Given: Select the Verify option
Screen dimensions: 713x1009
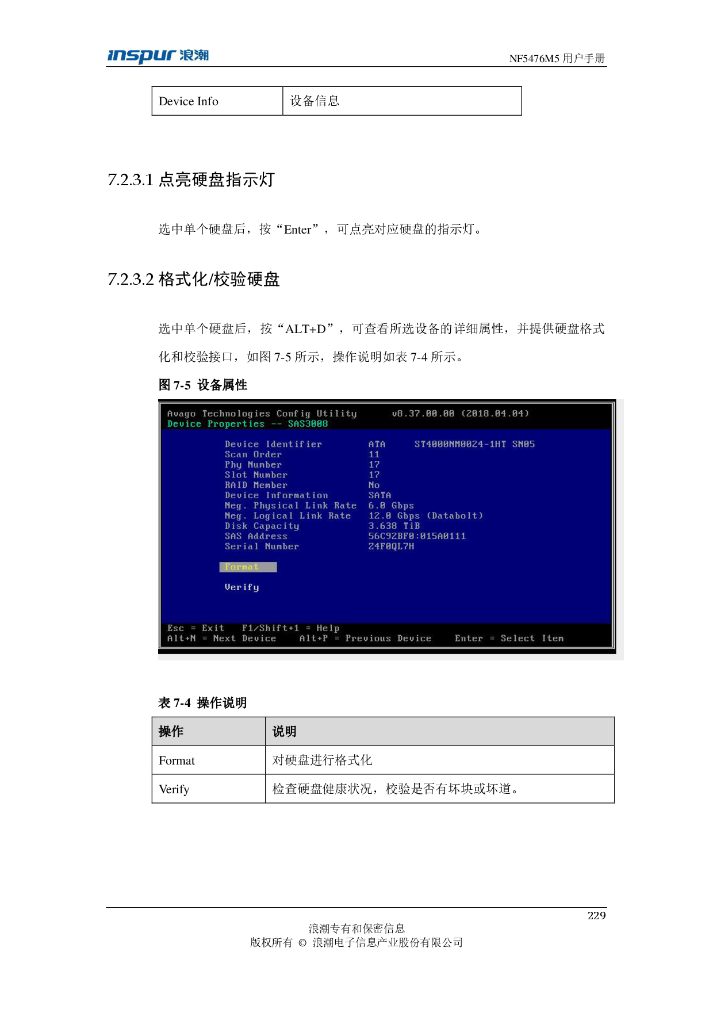Looking at the screenshot, I should (x=241, y=587).
